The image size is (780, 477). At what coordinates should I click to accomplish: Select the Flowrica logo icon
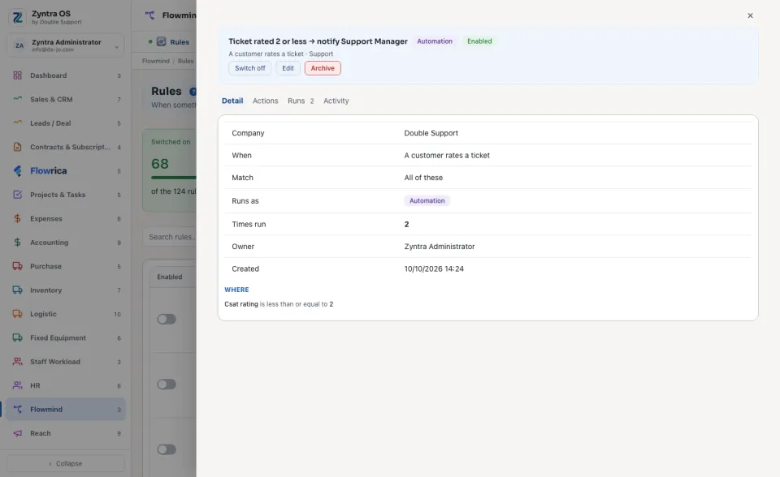17,170
